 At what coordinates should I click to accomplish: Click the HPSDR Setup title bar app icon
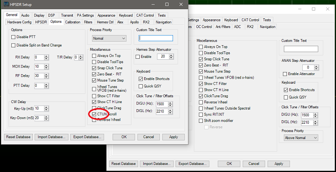click(x=7, y=4)
